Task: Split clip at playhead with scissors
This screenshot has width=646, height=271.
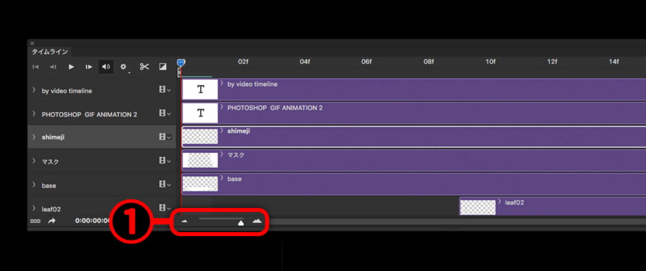Action: (x=144, y=67)
